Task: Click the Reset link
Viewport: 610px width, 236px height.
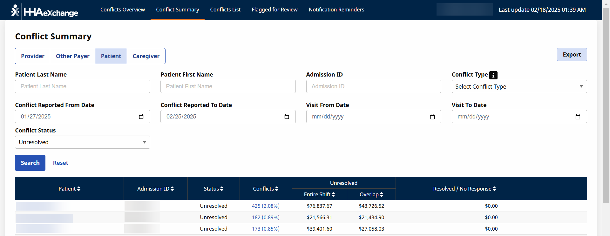Action: coord(60,163)
